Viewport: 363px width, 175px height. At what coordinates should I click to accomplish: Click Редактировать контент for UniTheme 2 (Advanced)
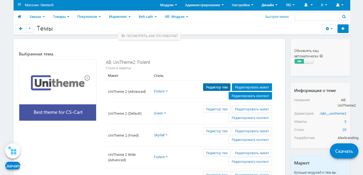[x=250, y=96]
